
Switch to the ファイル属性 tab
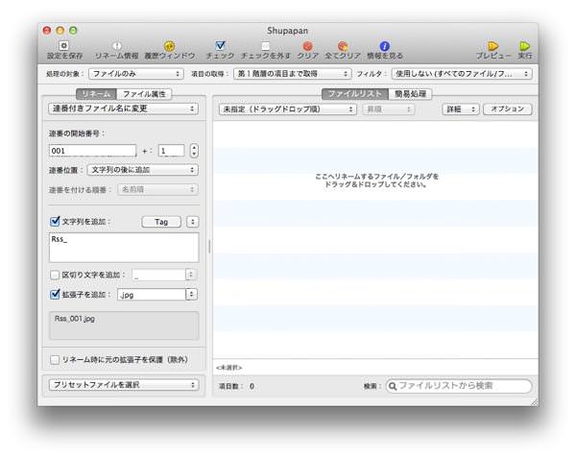[144, 94]
